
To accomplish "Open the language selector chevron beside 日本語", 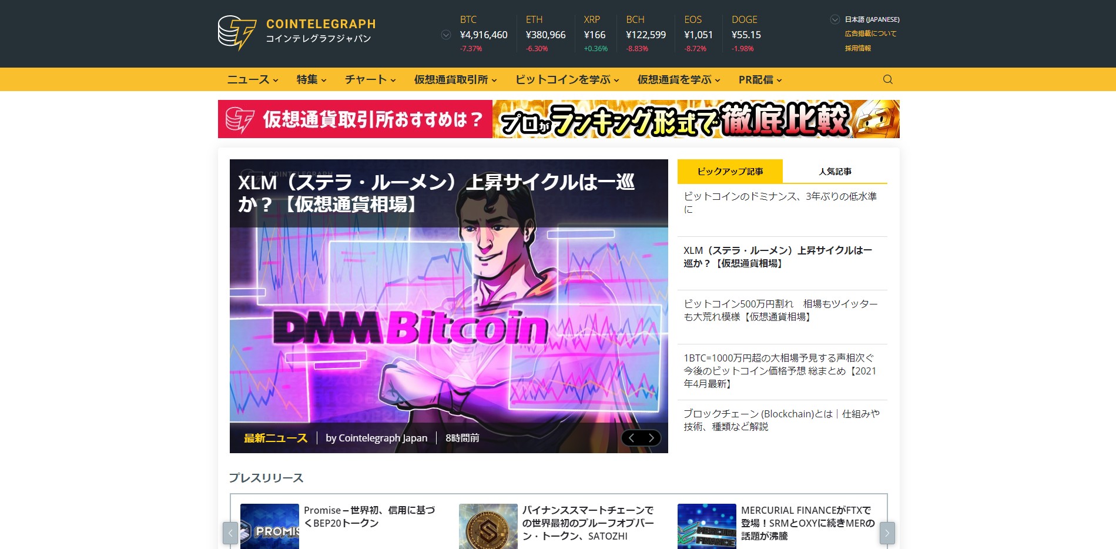I will [835, 19].
